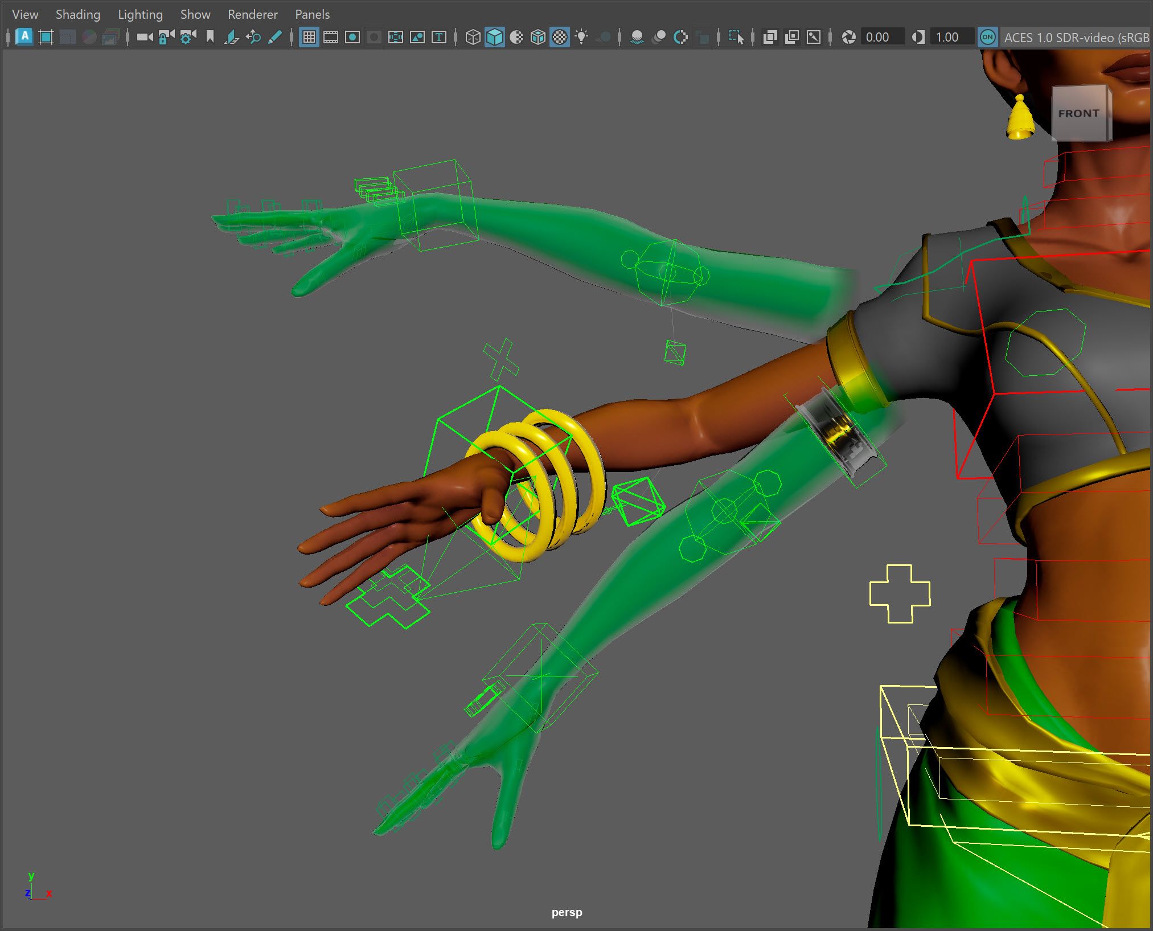Viewport: 1153px width, 931px height.
Task: Expand the Panels menu
Action: tap(313, 14)
